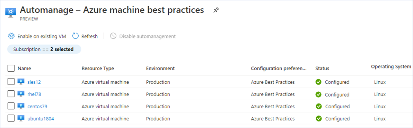Toggle the select-all checkbox in header row
The image size is (413, 128).
11,68
